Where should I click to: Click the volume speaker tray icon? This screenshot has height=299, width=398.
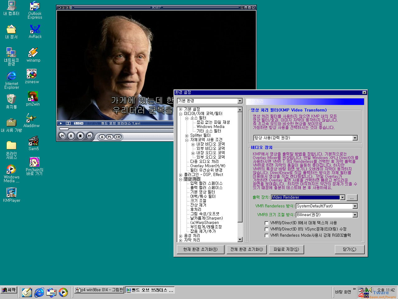click(x=371, y=290)
